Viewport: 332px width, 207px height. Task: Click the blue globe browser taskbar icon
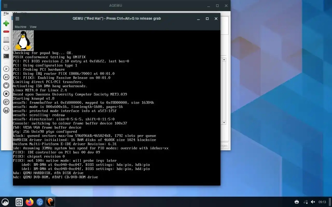click(x=40, y=202)
